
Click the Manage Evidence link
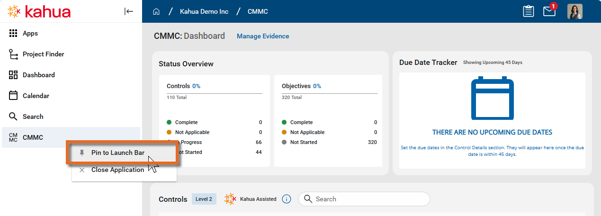point(263,36)
